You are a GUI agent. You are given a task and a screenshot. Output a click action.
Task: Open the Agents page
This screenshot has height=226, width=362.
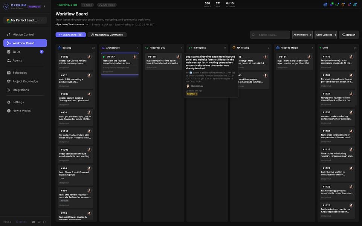click(25, 61)
